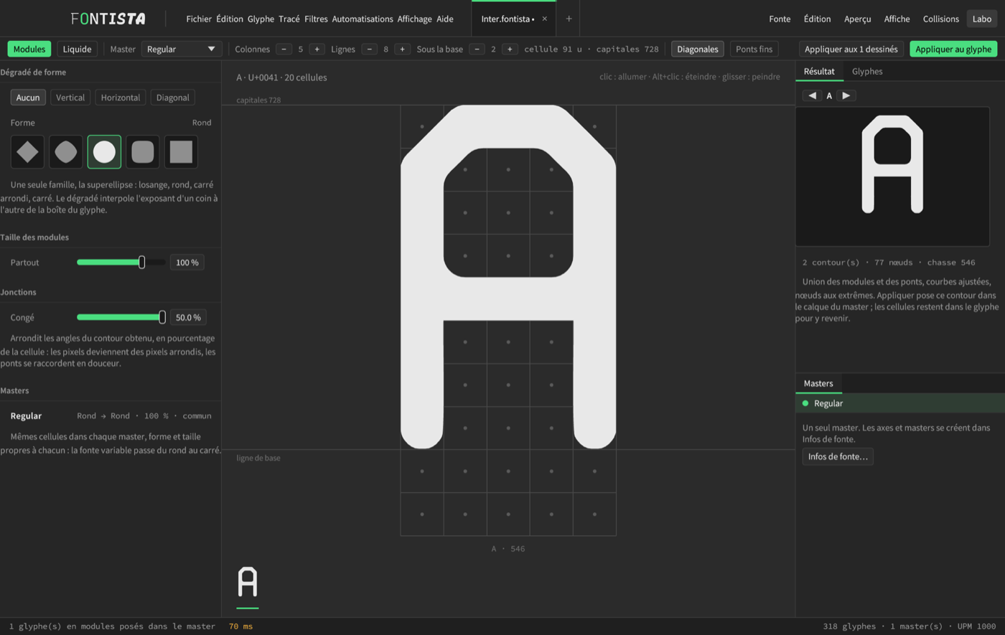This screenshot has width=1005, height=635.
Task: Choose the rounded-diamond shape swatch
Action: click(66, 151)
